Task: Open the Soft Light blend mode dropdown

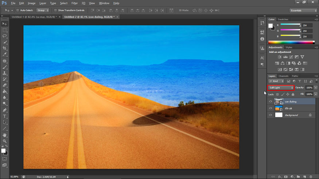Action: tap(281, 88)
